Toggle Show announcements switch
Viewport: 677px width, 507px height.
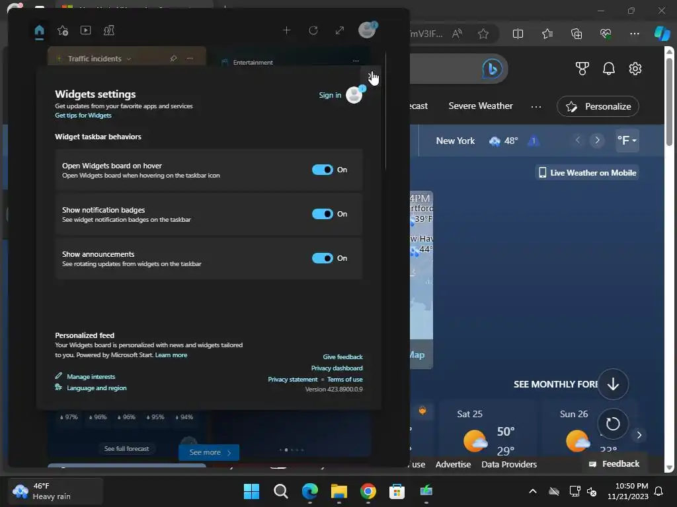point(322,258)
